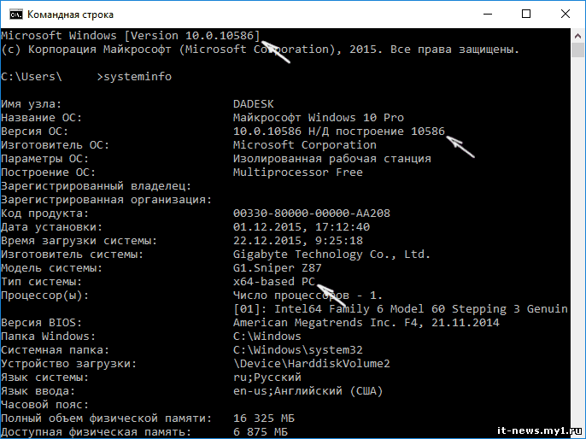Click product code "00330-80000-00000-AA208"
The width and height of the screenshot is (586, 439).
pyautogui.click(x=312, y=214)
